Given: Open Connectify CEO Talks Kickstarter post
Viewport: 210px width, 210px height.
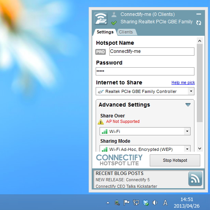Looking at the screenshot, I should click(126, 186).
